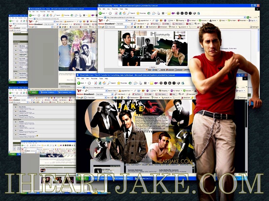
Task: Click Print icon in IHeartJake.Com fansite window
Action: (x=141, y=83)
